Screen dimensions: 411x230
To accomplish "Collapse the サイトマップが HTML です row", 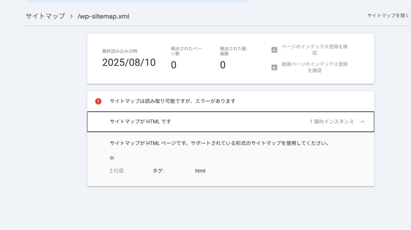I will tap(230, 122).
